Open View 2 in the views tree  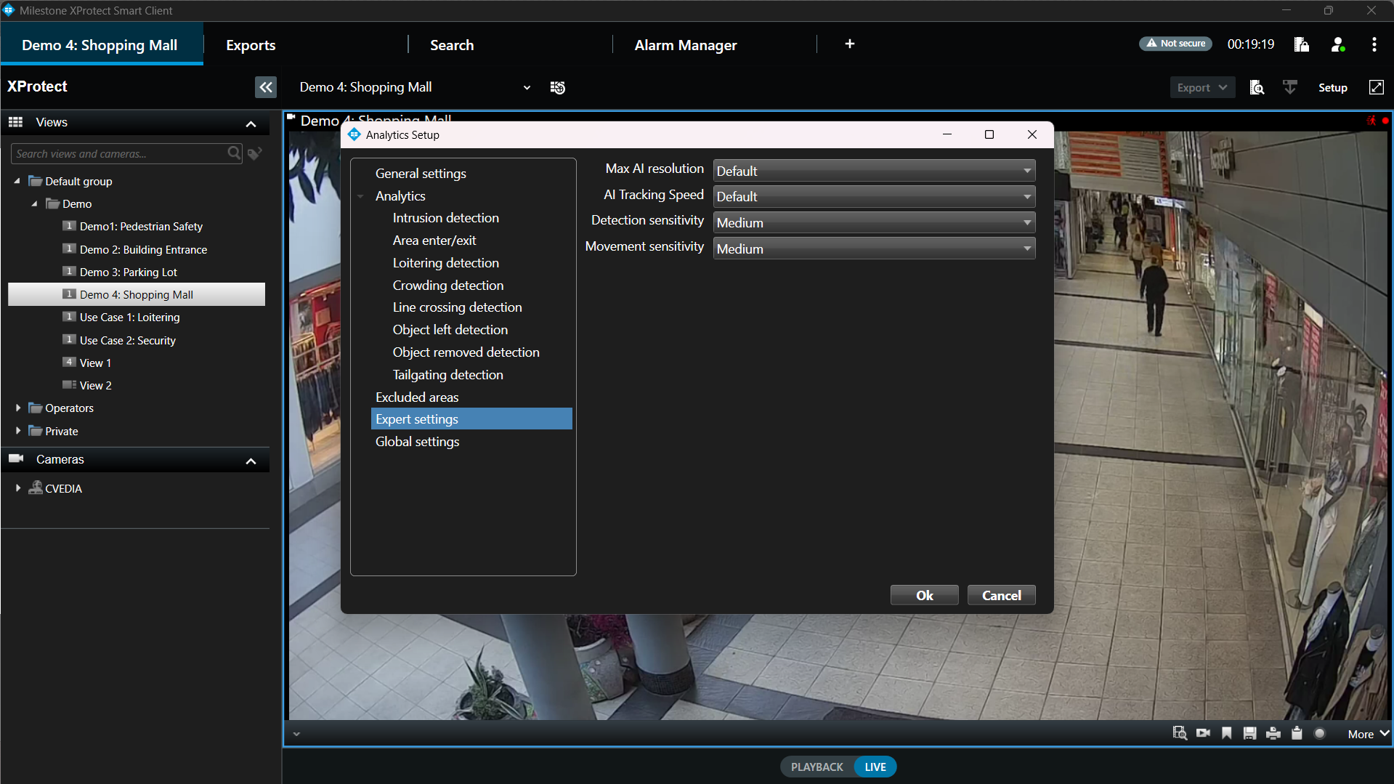click(95, 385)
